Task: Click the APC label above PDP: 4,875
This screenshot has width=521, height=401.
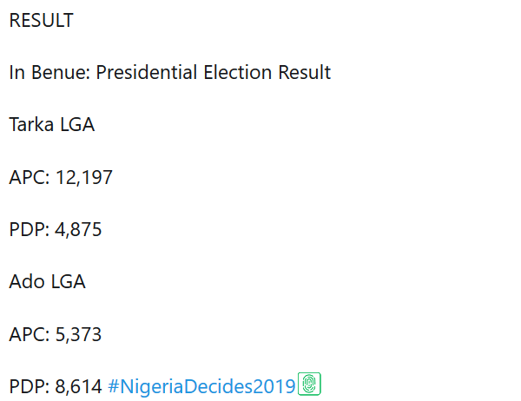Action: pos(28,177)
